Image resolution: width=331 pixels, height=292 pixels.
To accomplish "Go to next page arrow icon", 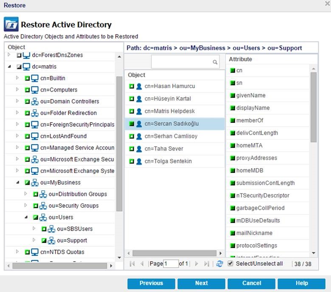I will [196, 264].
